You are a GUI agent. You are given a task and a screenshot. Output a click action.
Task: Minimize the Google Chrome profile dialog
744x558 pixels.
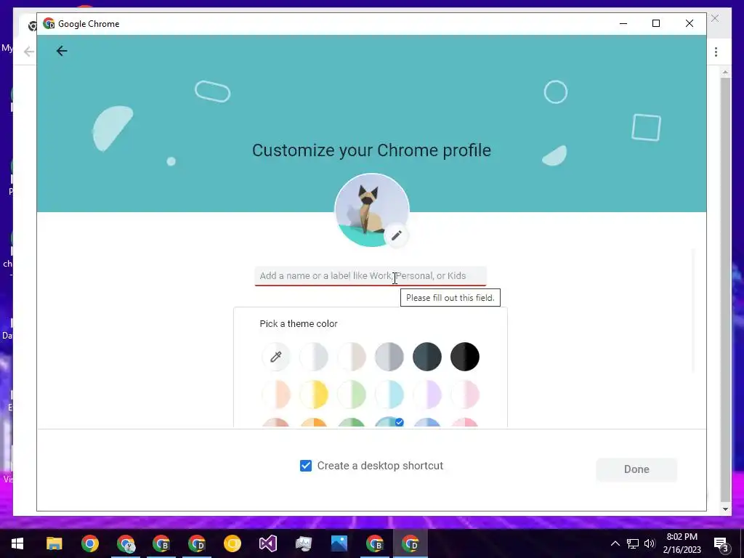[623, 23]
